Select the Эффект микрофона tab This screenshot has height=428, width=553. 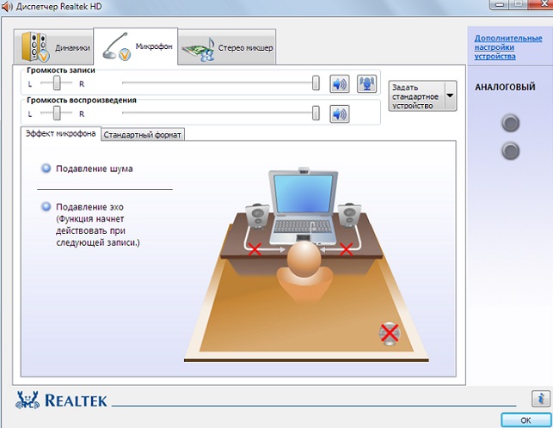coord(60,135)
